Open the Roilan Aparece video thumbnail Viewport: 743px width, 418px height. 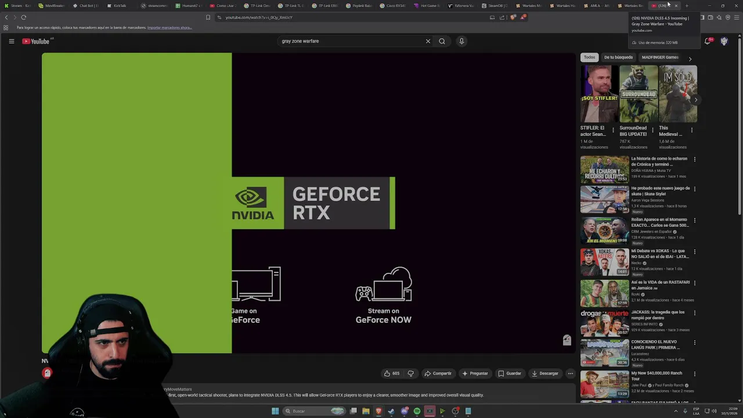(x=605, y=230)
